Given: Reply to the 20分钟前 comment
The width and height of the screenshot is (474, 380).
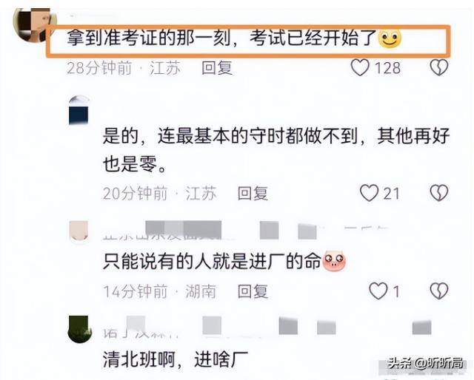Looking at the screenshot, I should point(253,194).
